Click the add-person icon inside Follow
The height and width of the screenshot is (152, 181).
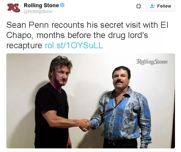(x=153, y=6)
